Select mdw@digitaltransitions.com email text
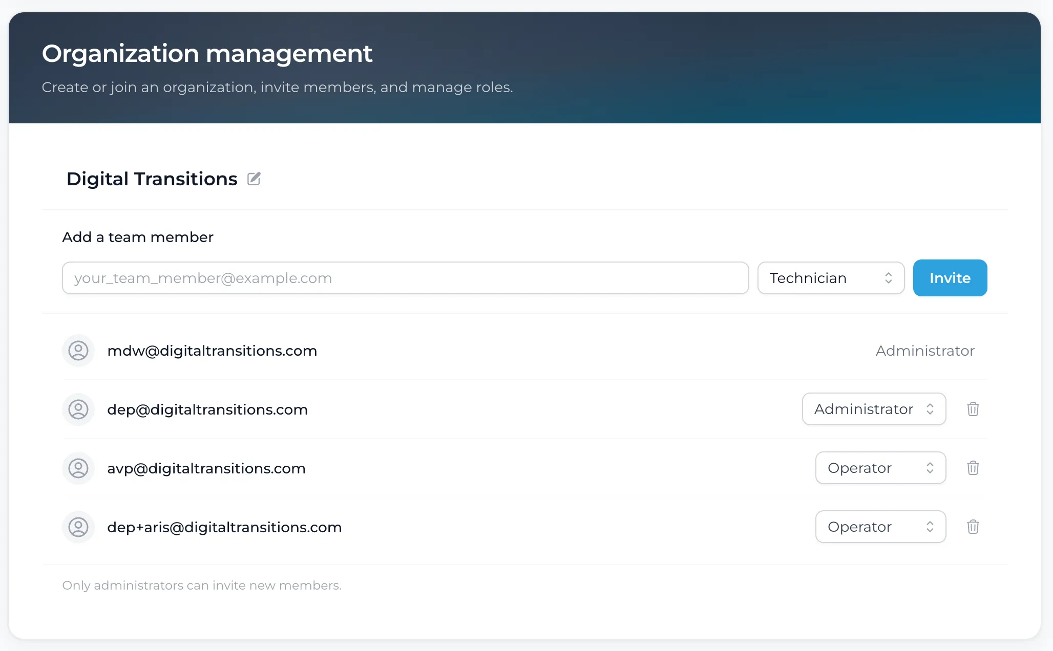This screenshot has height=651, width=1053. pos(212,351)
